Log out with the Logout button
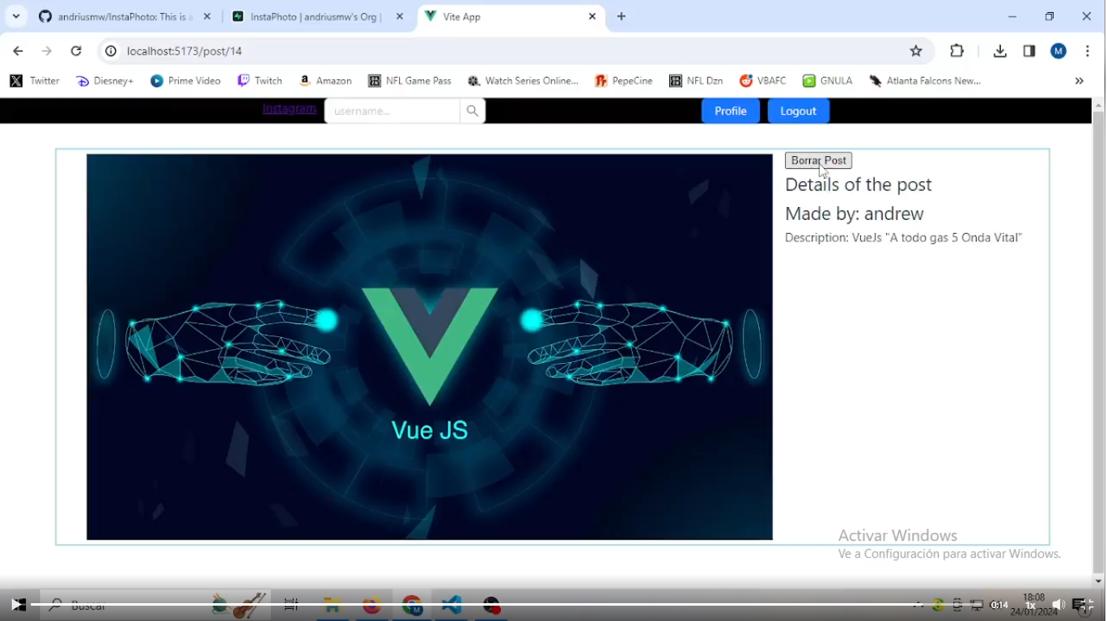1107x621 pixels. [799, 111]
